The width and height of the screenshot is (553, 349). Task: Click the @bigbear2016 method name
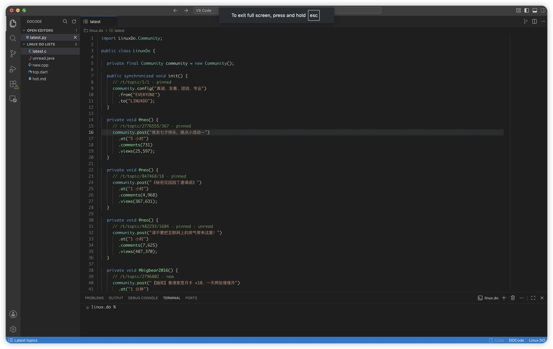[x=153, y=270]
